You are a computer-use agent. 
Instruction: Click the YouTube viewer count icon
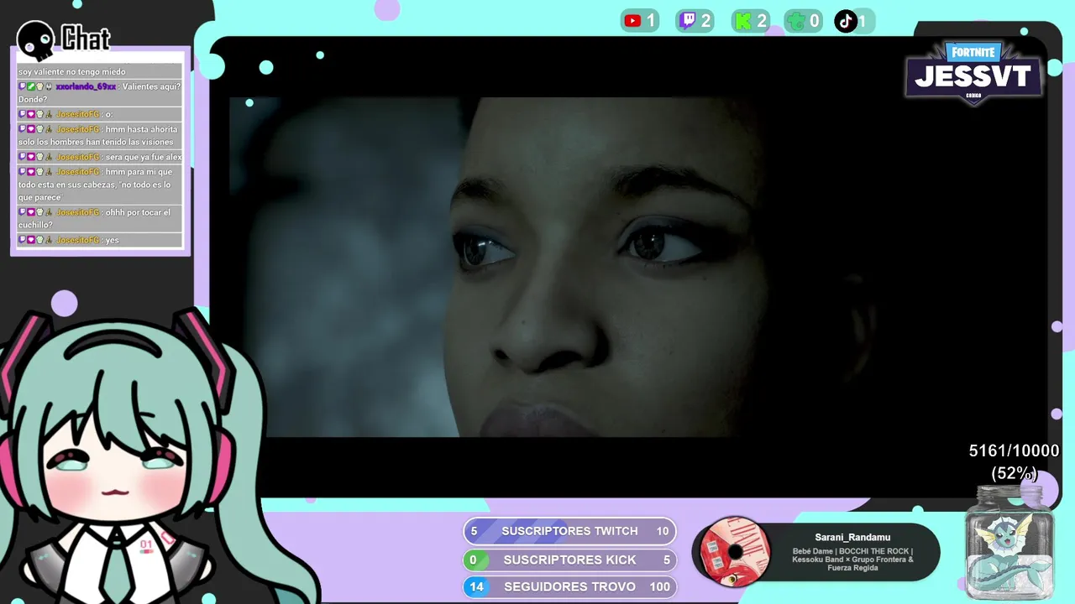pos(633,21)
